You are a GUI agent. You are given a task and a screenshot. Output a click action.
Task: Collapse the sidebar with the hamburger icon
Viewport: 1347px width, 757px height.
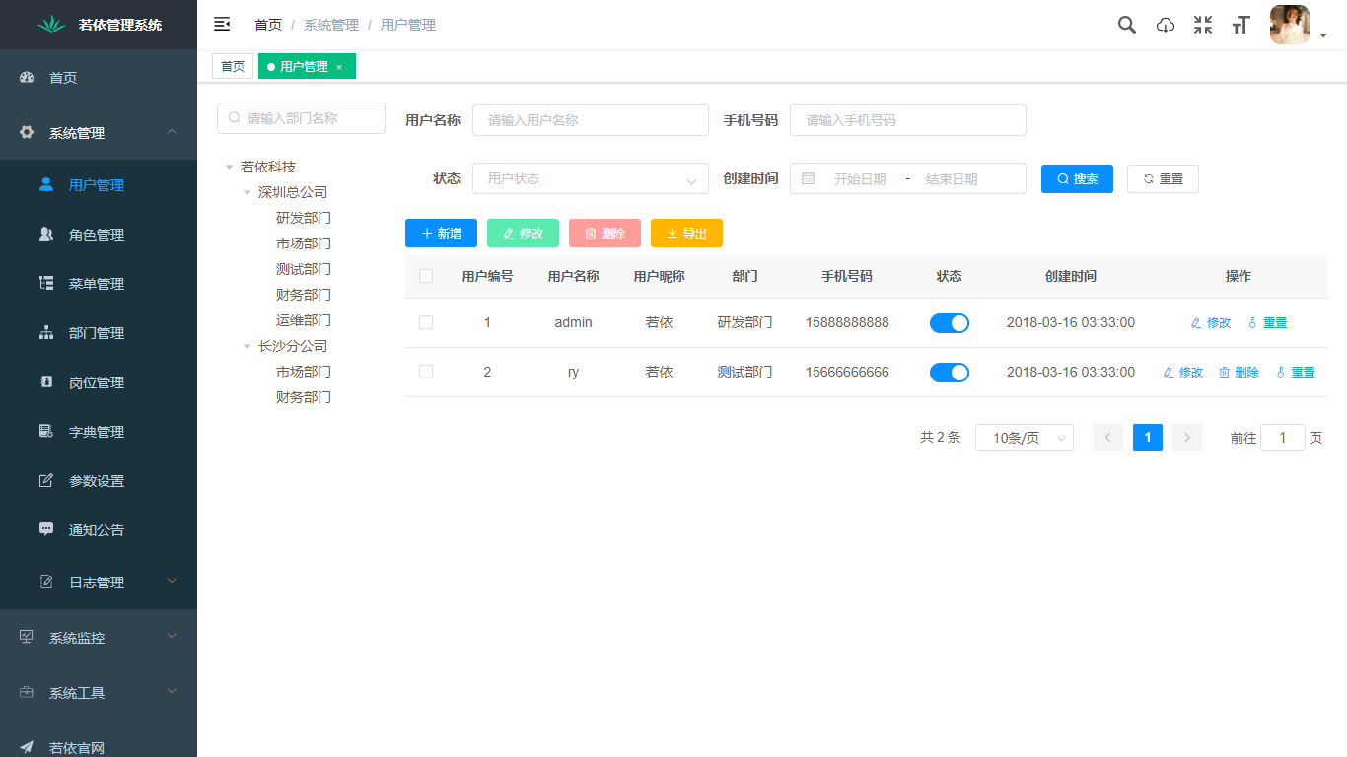222,25
